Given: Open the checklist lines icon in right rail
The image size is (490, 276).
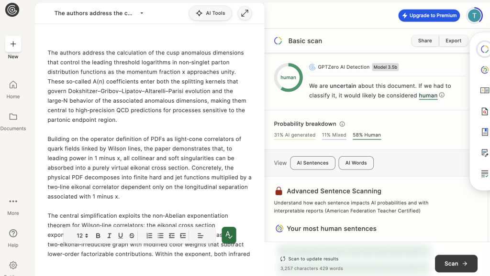Looking at the screenshot, I should [x=484, y=174].
